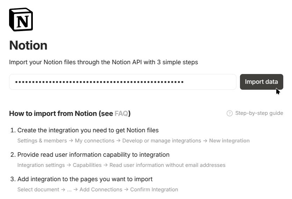Click Develop or manage integrations text
The width and height of the screenshot is (292, 199).
point(162,141)
